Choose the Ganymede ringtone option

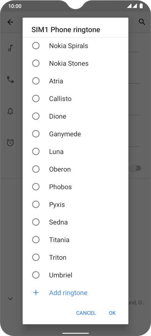click(75, 134)
